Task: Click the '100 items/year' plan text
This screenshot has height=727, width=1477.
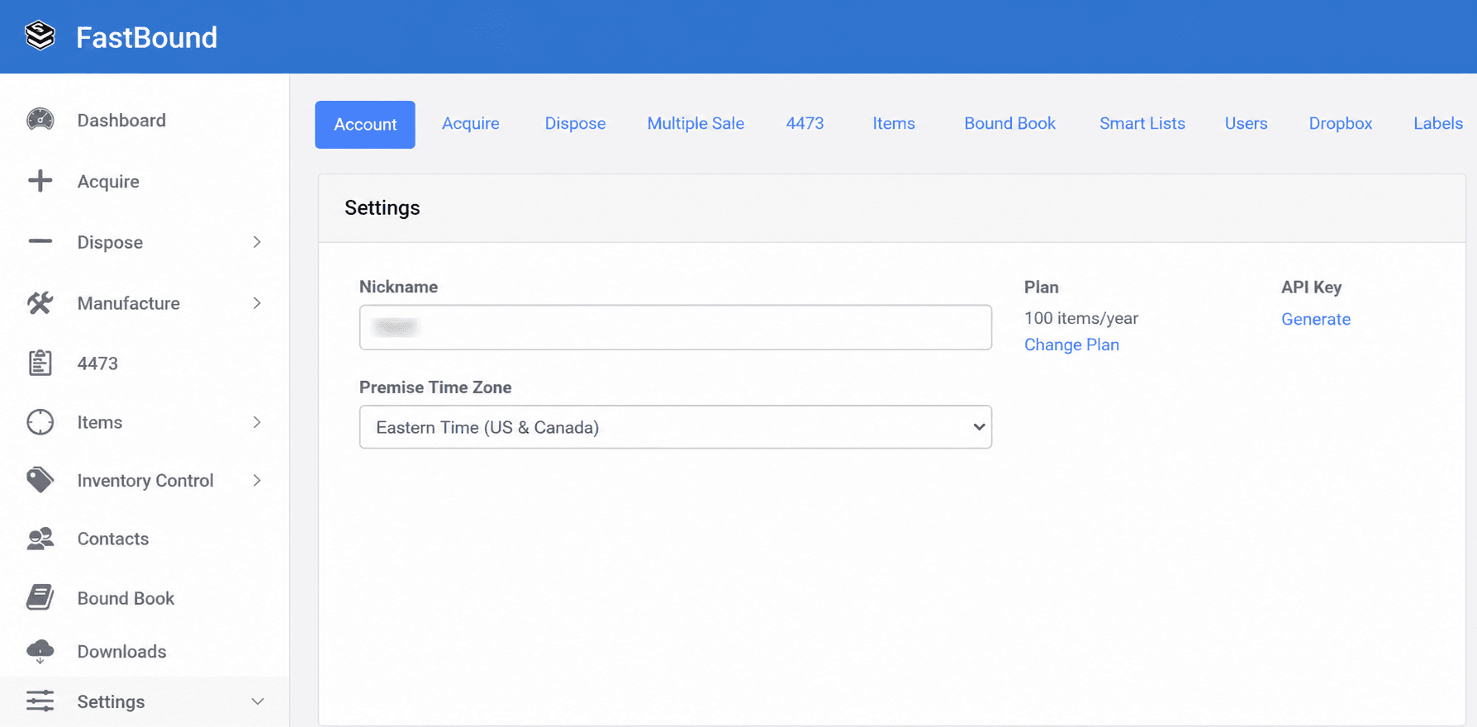Action: (1080, 318)
